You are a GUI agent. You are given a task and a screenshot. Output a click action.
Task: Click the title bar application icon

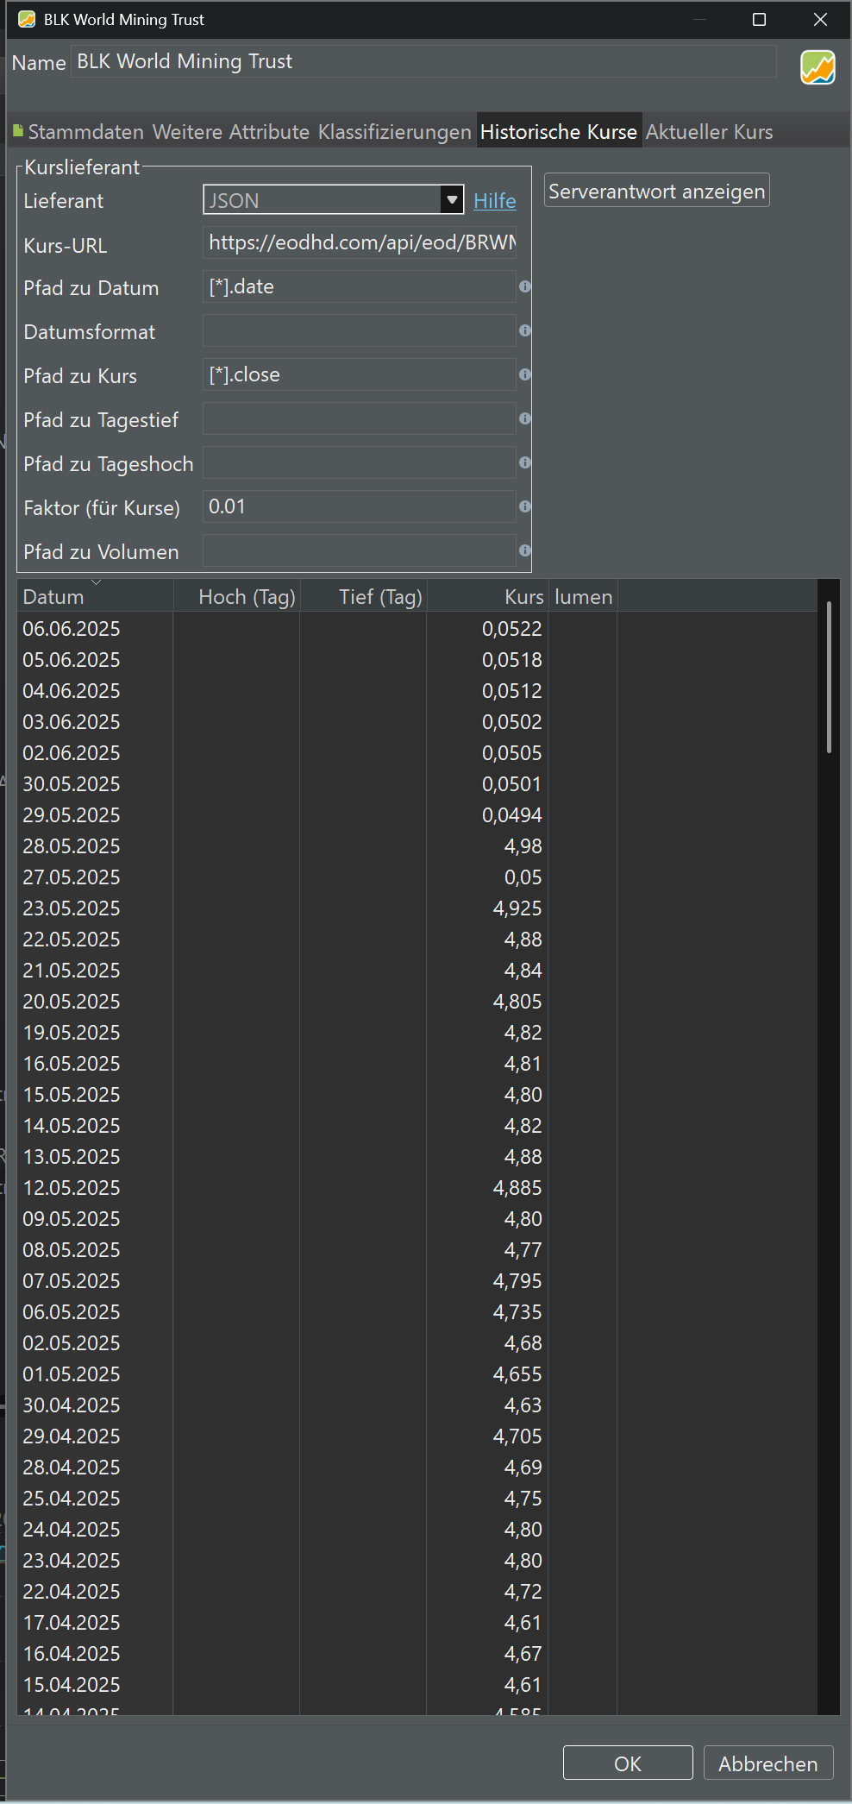[x=27, y=19]
